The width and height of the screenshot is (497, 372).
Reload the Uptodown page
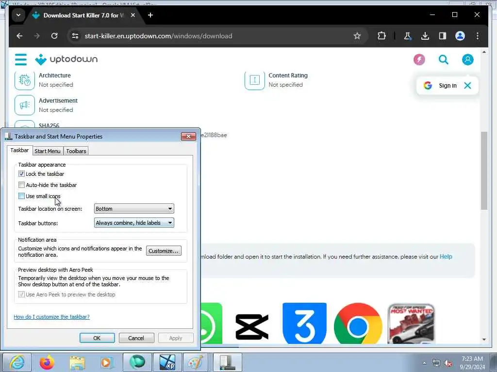coord(54,36)
